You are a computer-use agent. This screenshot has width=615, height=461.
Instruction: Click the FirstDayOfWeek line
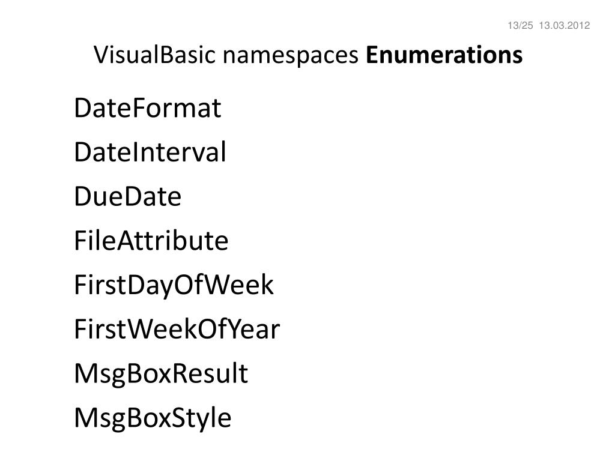click(x=174, y=285)
